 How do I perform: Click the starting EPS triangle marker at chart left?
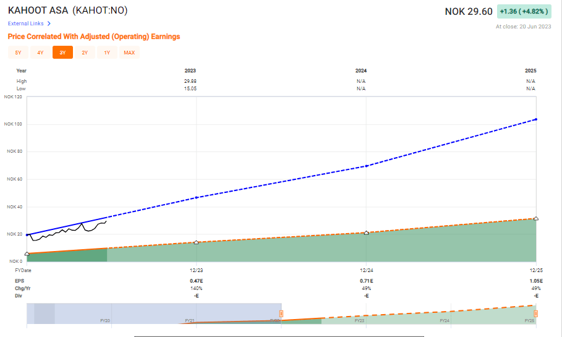click(x=27, y=254)
